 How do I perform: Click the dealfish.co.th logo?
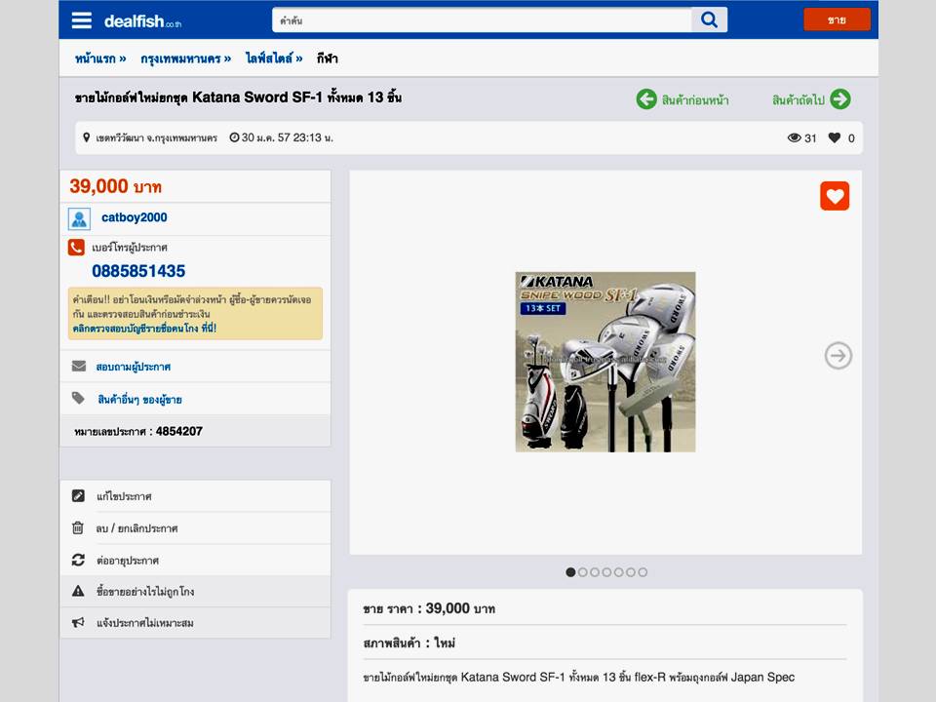click(x=142, y=21)
